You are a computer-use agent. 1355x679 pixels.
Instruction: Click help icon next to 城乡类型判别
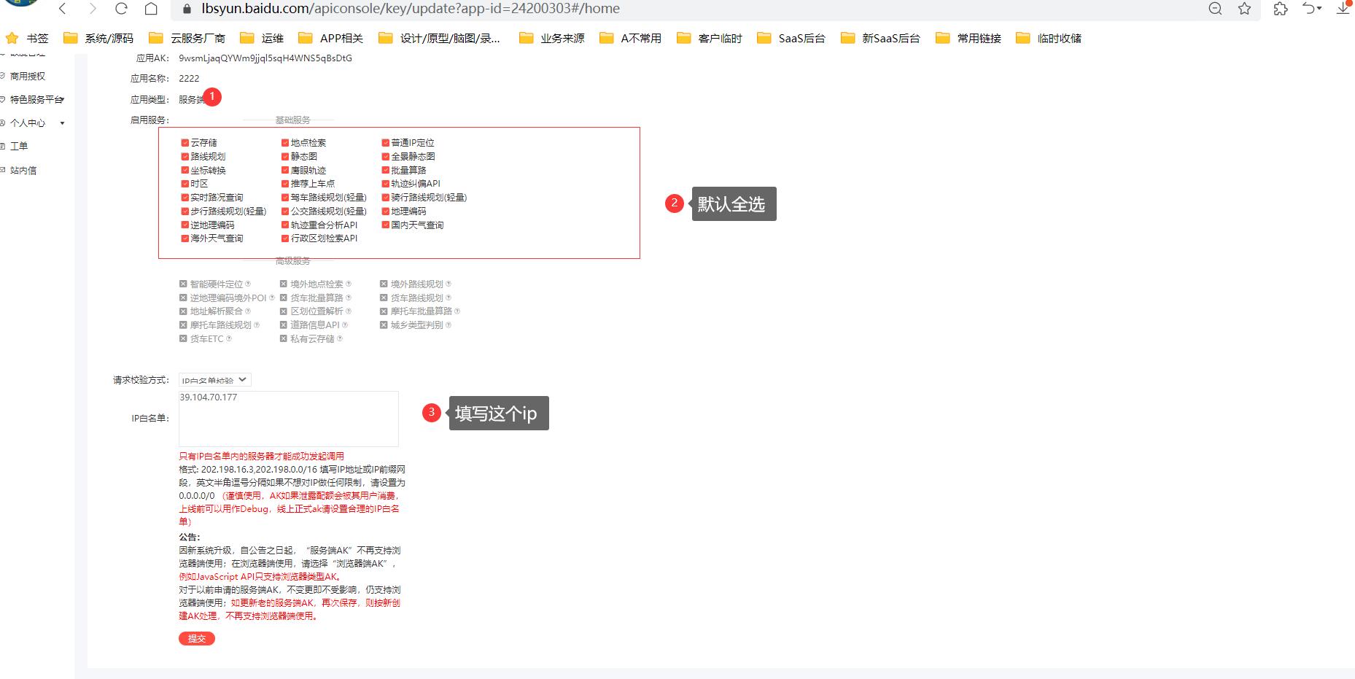point(449,325)
